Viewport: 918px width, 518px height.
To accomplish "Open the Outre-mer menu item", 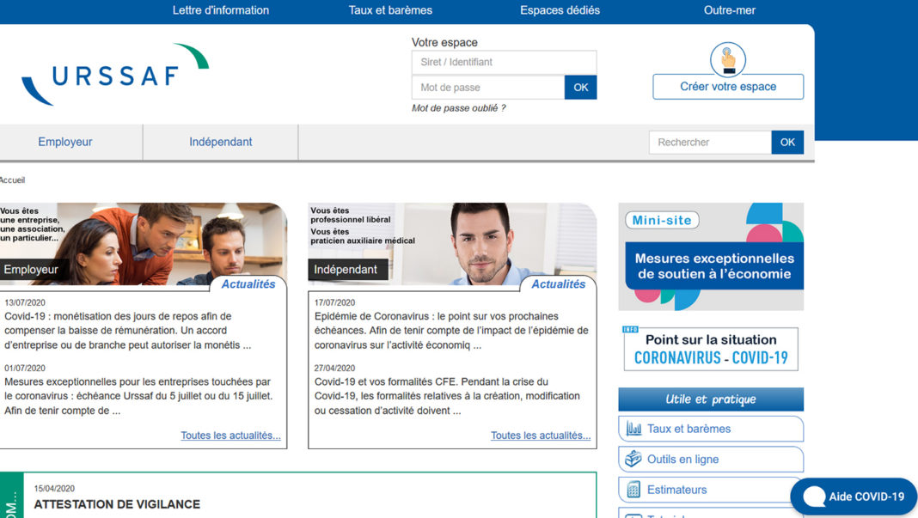I will click(x=730, y=10).
